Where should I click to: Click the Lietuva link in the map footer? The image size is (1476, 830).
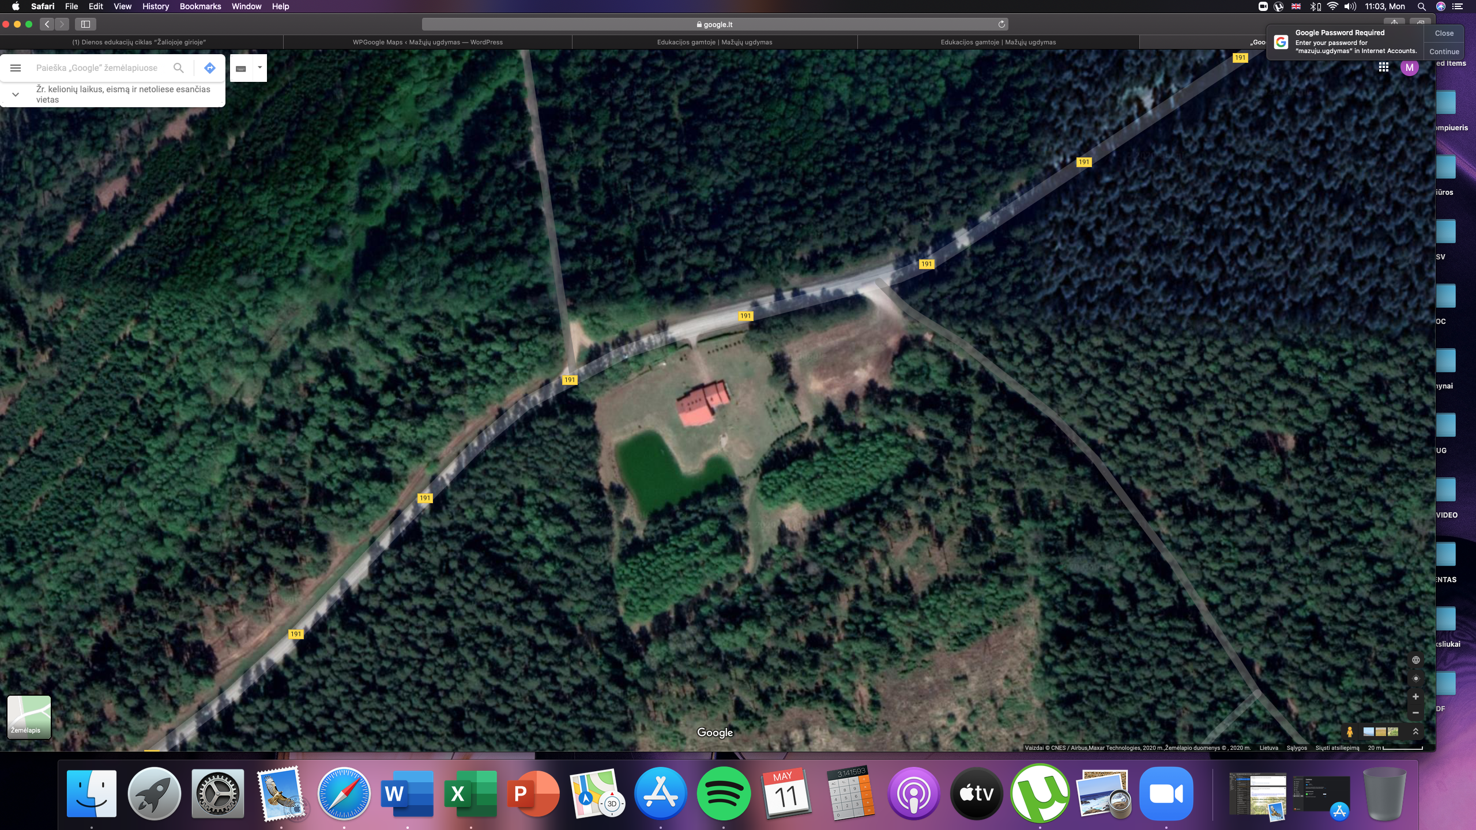[x=1268, y=748]
